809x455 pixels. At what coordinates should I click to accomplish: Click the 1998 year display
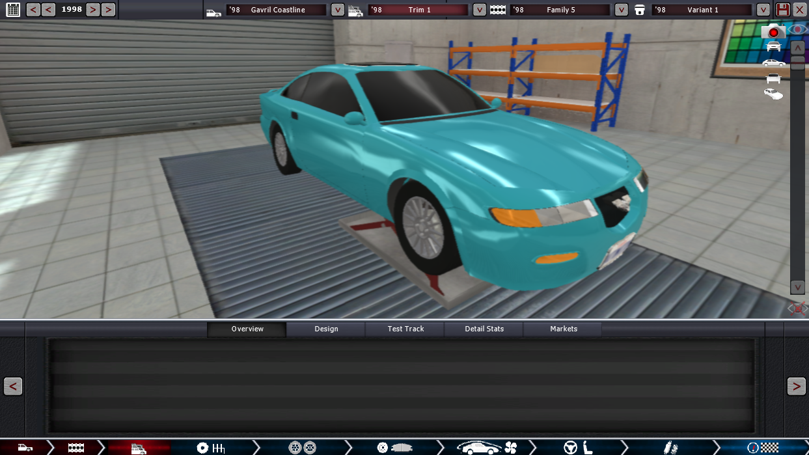click(x=72, y=10)
